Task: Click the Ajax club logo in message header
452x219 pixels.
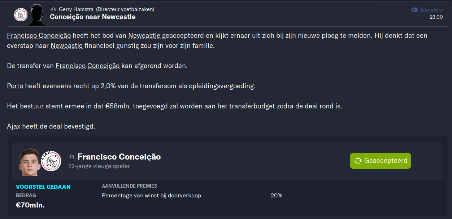Action: [21, 15]
